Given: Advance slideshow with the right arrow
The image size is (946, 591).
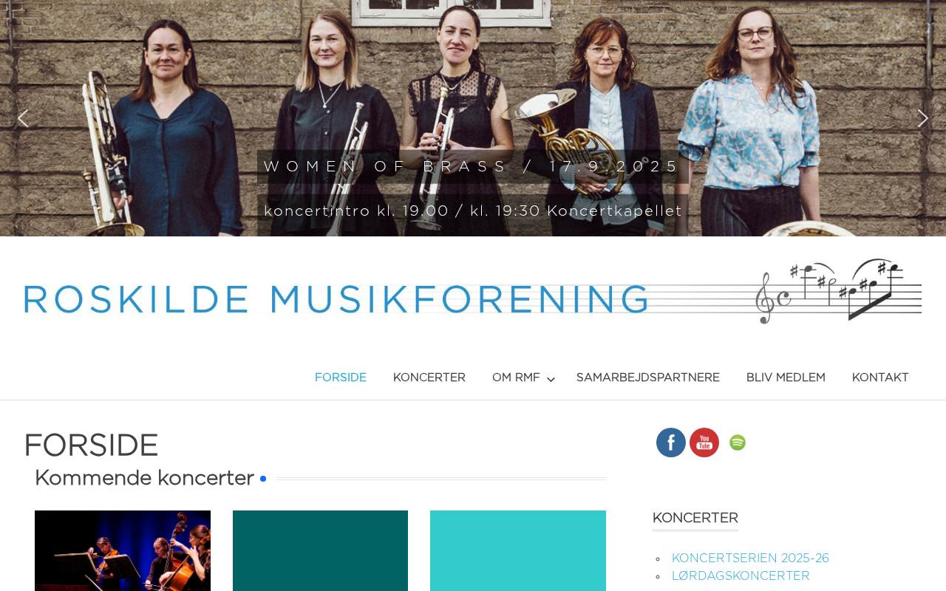Looking at the screenshot, I should click(x=922, y=118).
